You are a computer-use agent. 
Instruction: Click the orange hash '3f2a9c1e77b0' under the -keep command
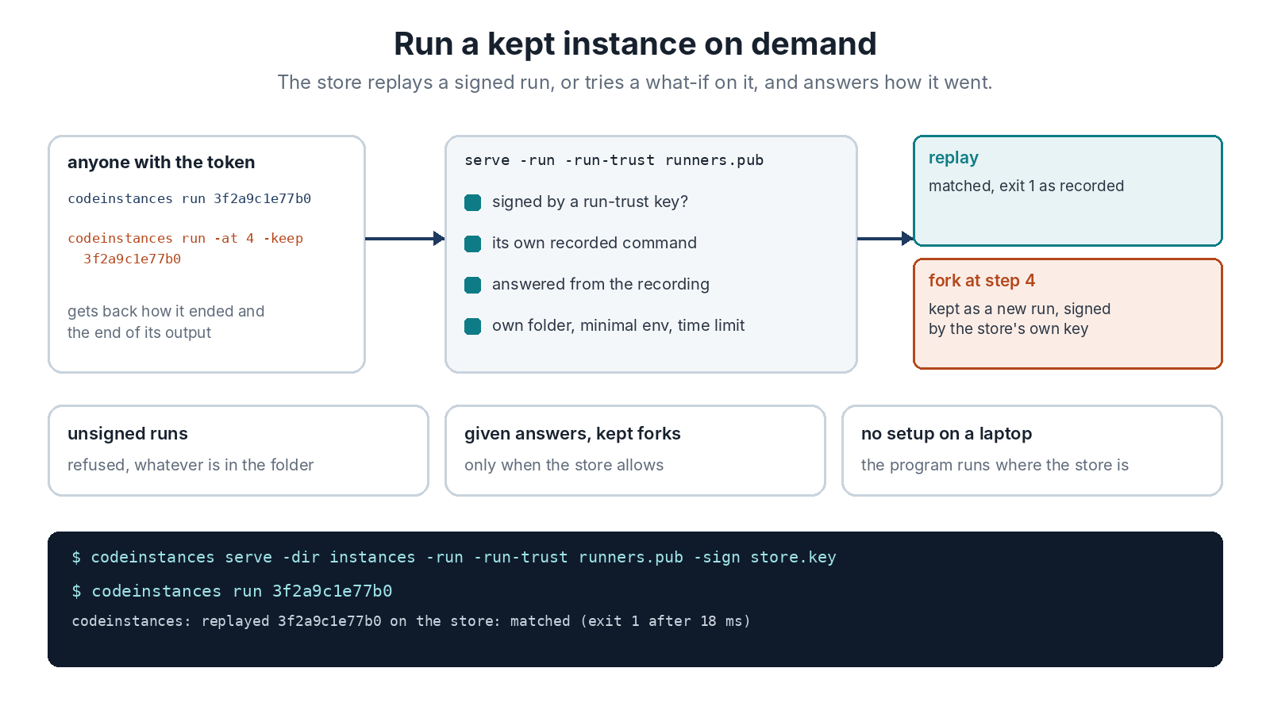133,259
